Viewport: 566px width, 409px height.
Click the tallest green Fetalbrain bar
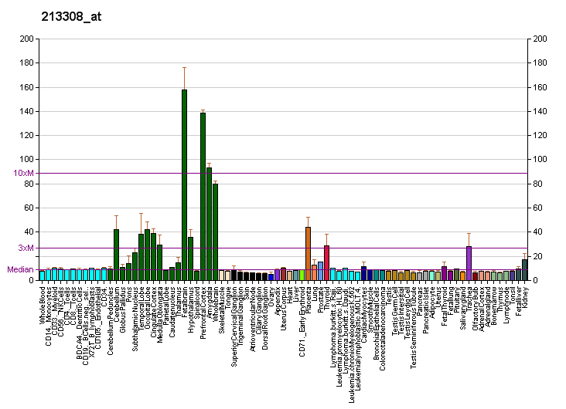(184, 185)
